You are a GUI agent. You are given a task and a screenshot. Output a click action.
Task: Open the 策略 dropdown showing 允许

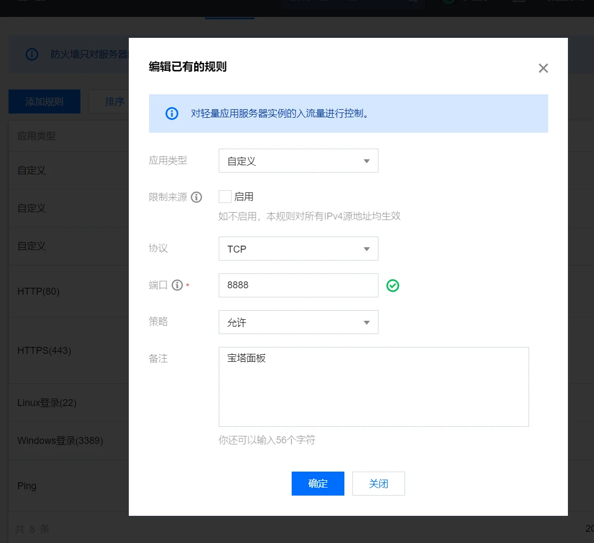tap(299, 322)
